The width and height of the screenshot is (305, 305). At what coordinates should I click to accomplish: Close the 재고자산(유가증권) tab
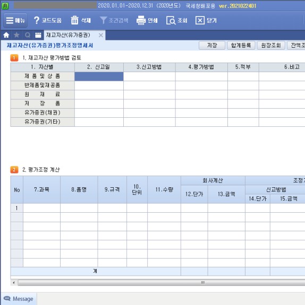point(101,35)
